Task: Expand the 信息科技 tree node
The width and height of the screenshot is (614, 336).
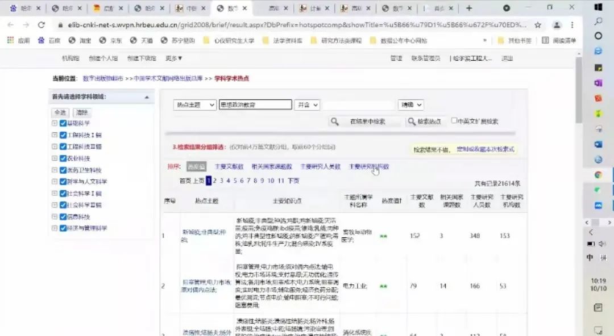Action: click(55, 217)
